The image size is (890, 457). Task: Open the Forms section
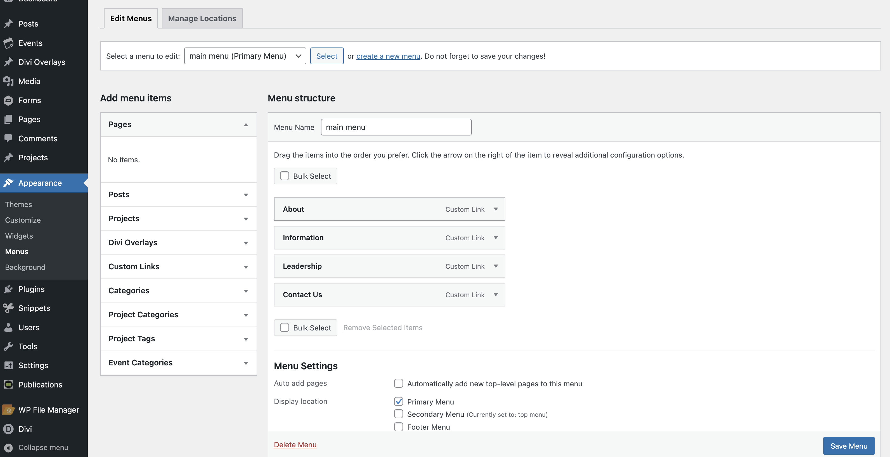click(9, 100)
